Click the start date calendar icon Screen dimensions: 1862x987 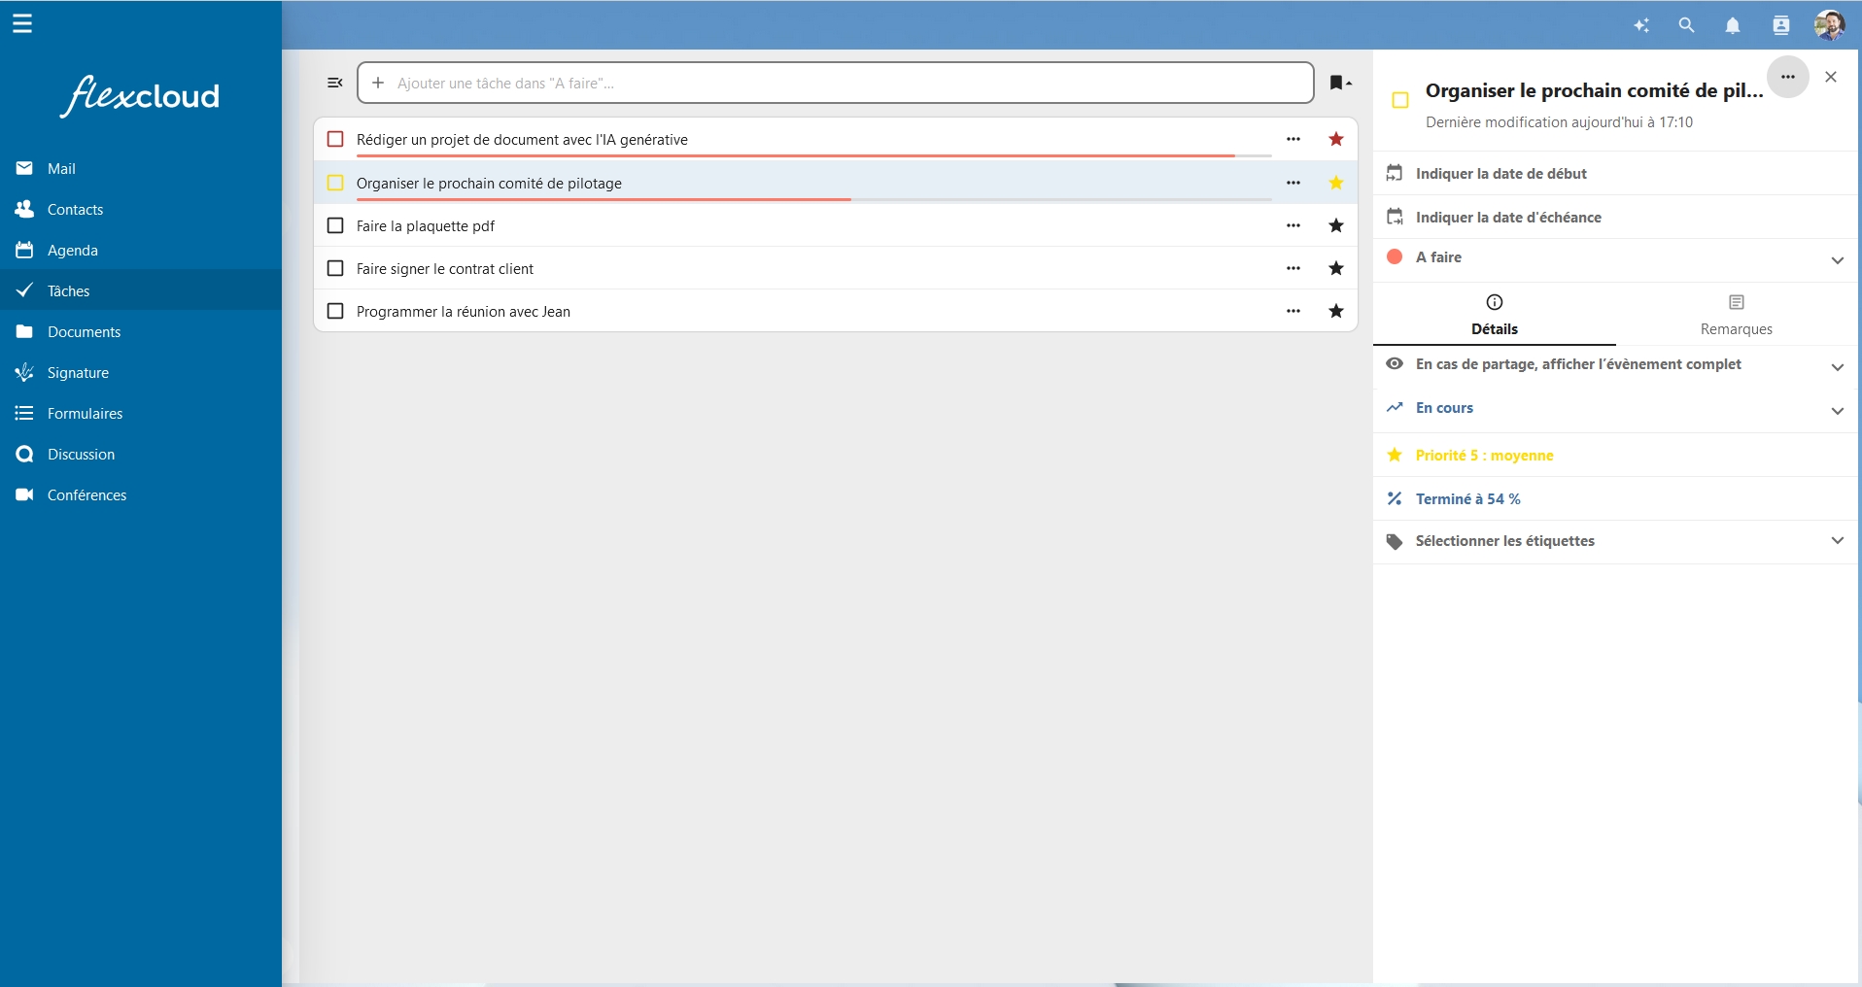pyautogui.click(x=1395, y=173)
